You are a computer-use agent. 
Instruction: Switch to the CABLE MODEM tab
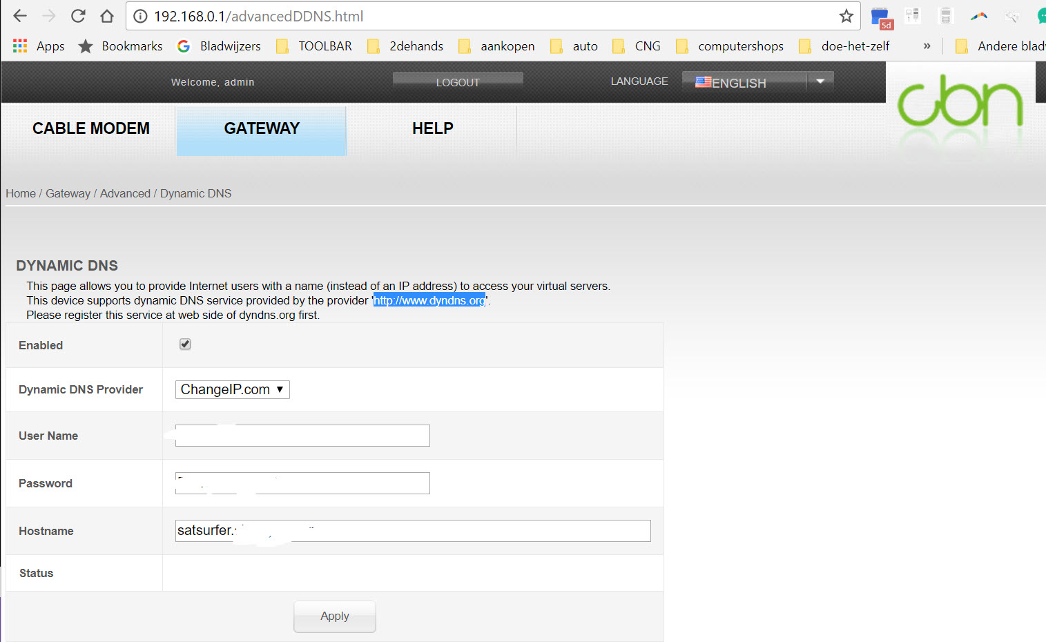pyautogui.click(x=90, y=128)
